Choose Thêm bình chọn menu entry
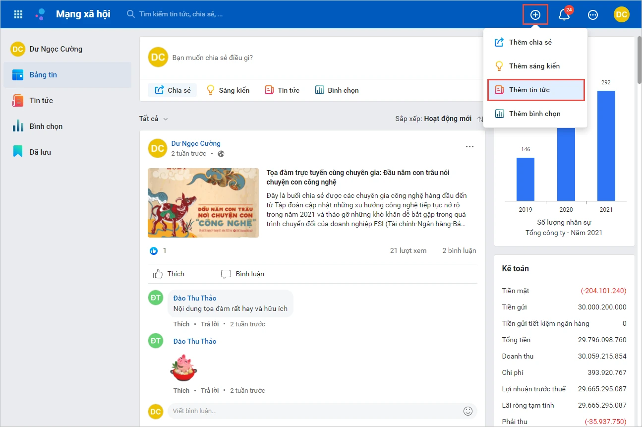 pyautogui.click(x=535, y=114)
